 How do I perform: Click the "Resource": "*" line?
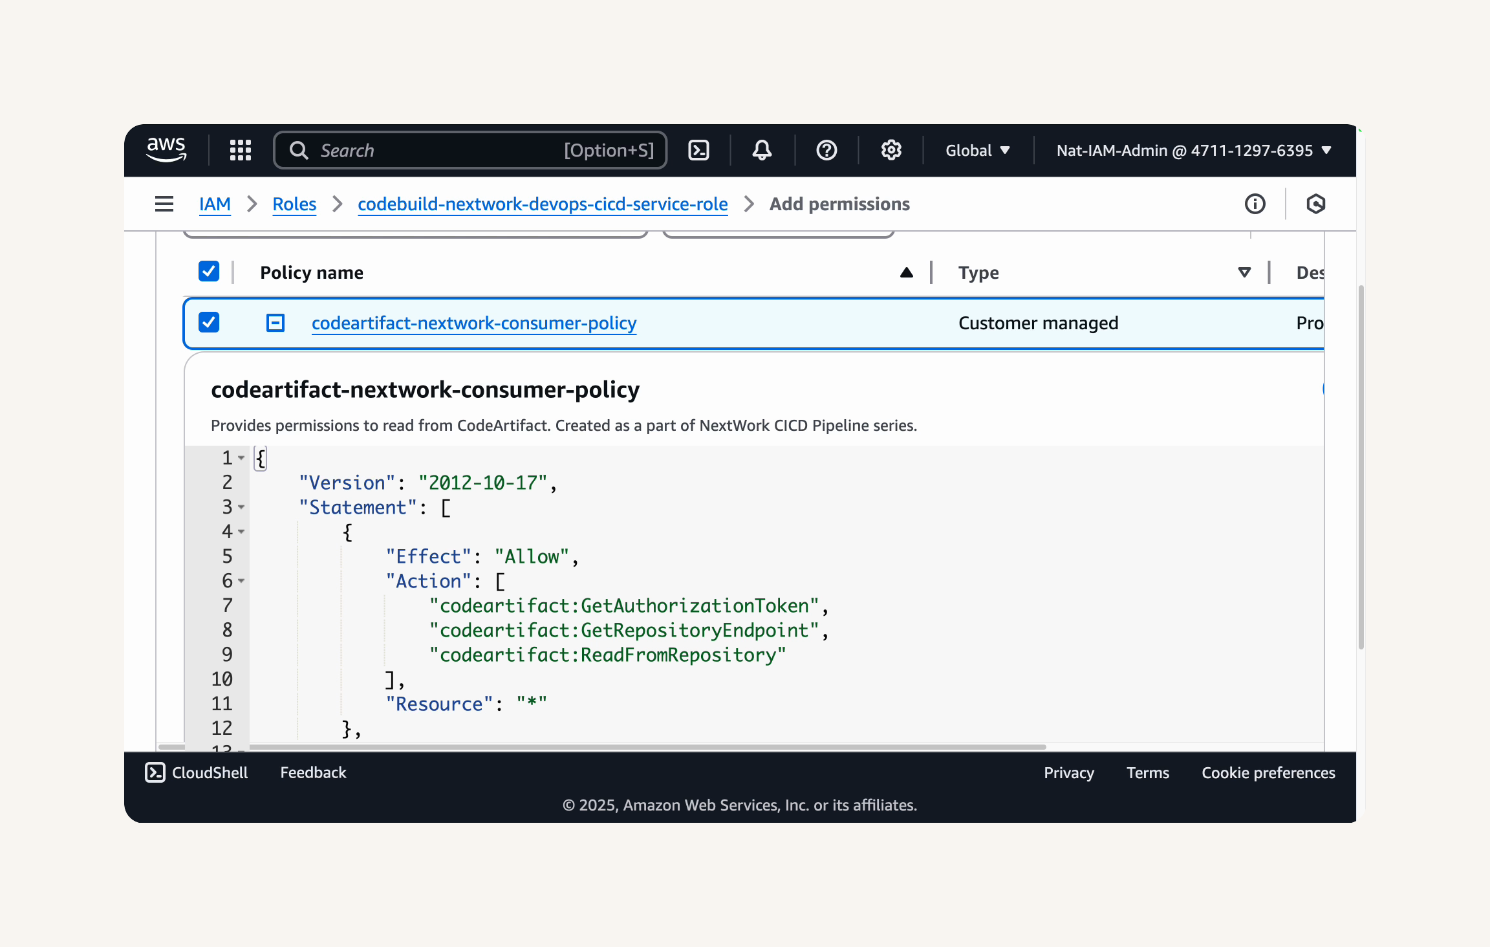(466, 704)
